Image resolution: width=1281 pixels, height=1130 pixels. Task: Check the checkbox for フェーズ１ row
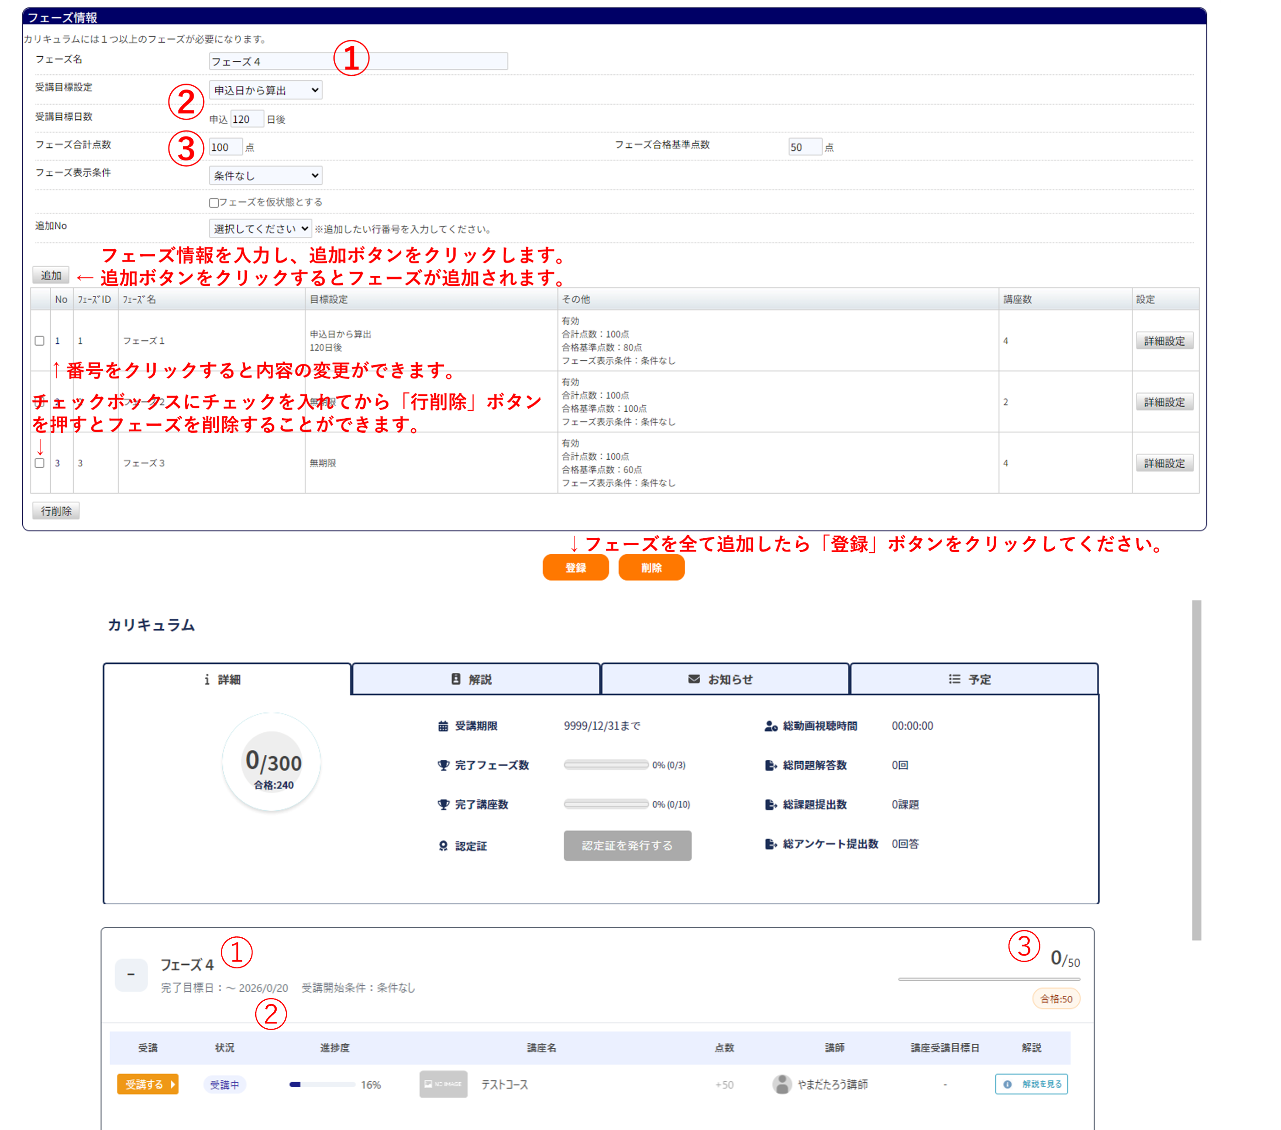coord(39,341)
